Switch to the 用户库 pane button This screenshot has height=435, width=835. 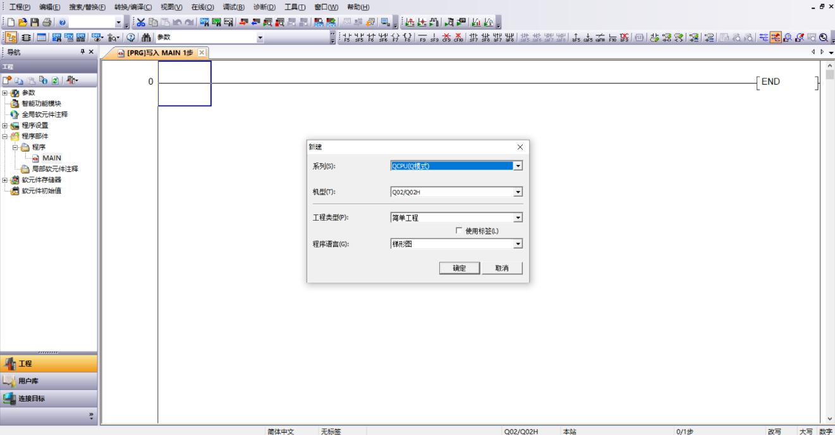click(x=49, y=381)
